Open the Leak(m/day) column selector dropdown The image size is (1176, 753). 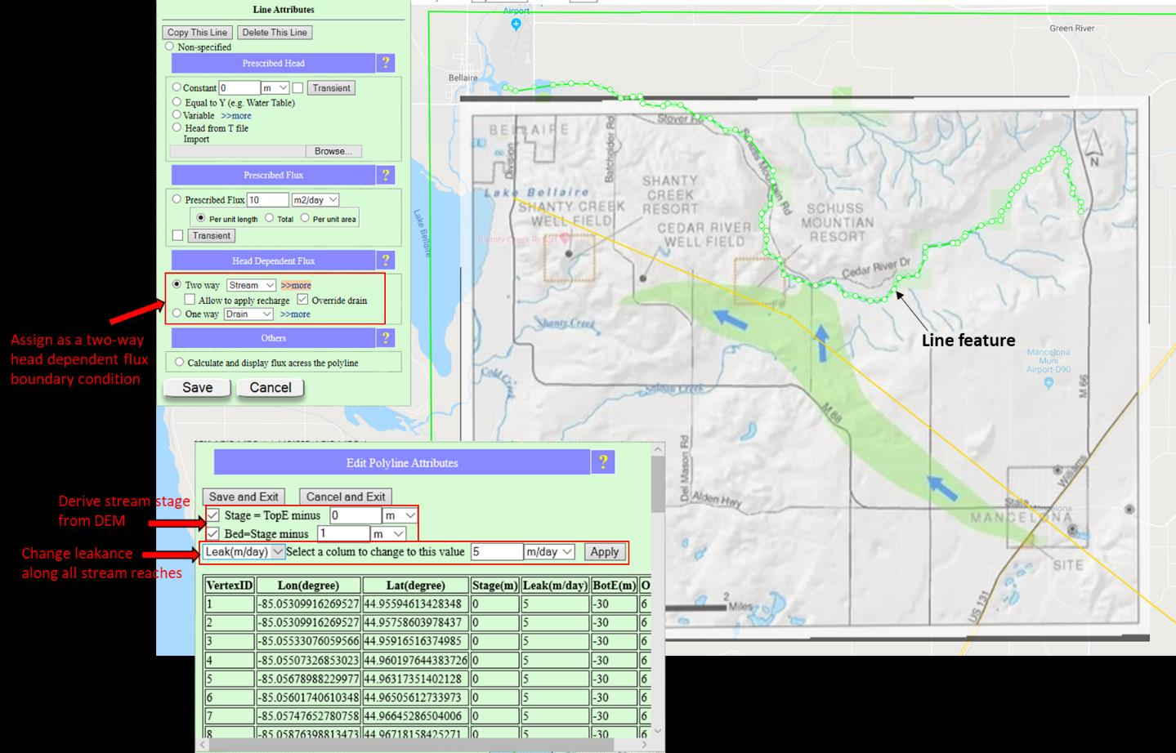click(244, 552)
